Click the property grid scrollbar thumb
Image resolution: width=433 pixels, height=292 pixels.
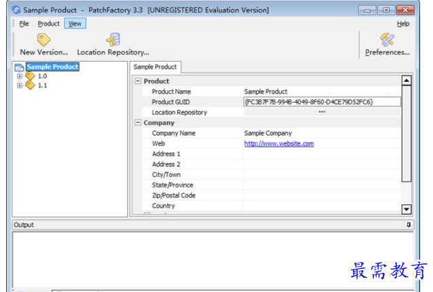406,134
